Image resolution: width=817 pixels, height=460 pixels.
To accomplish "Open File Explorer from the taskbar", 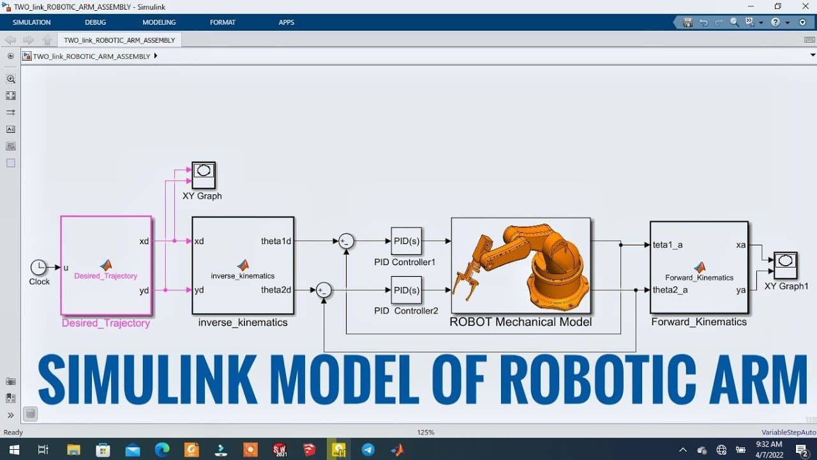I will [73, 450].
